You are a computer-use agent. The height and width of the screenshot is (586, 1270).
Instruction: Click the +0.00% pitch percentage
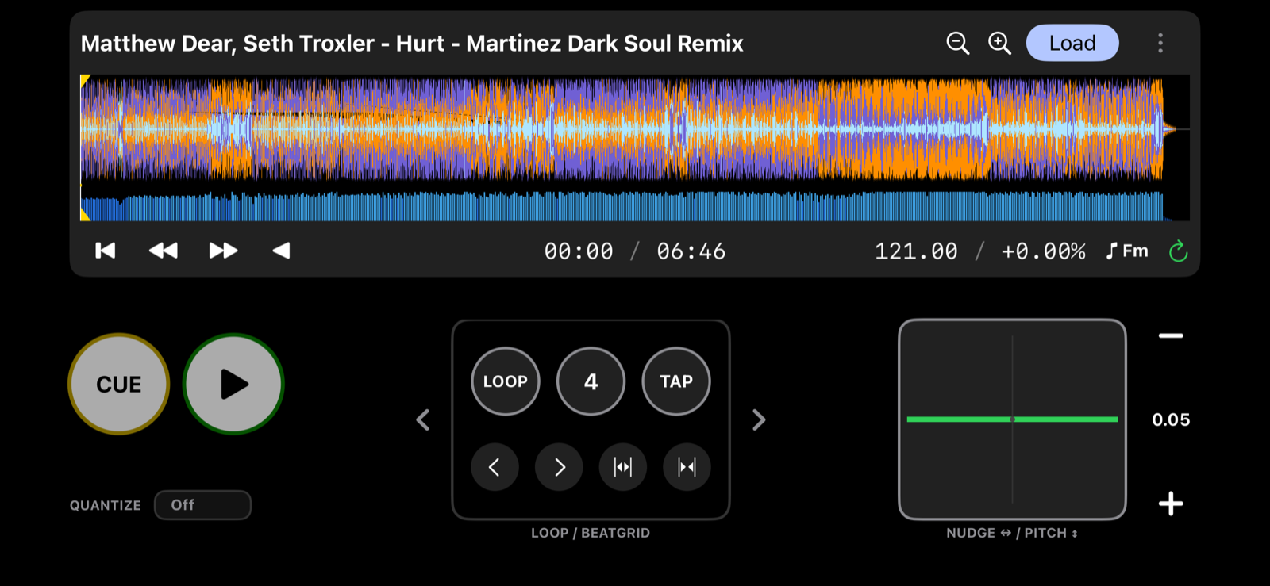(1043, 251)
